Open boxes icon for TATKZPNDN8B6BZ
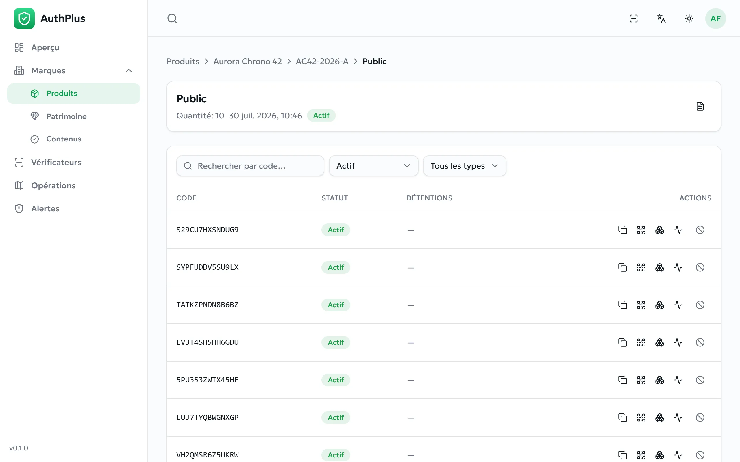Viewport: 740px width, 462px height. (x=660, y=305)
